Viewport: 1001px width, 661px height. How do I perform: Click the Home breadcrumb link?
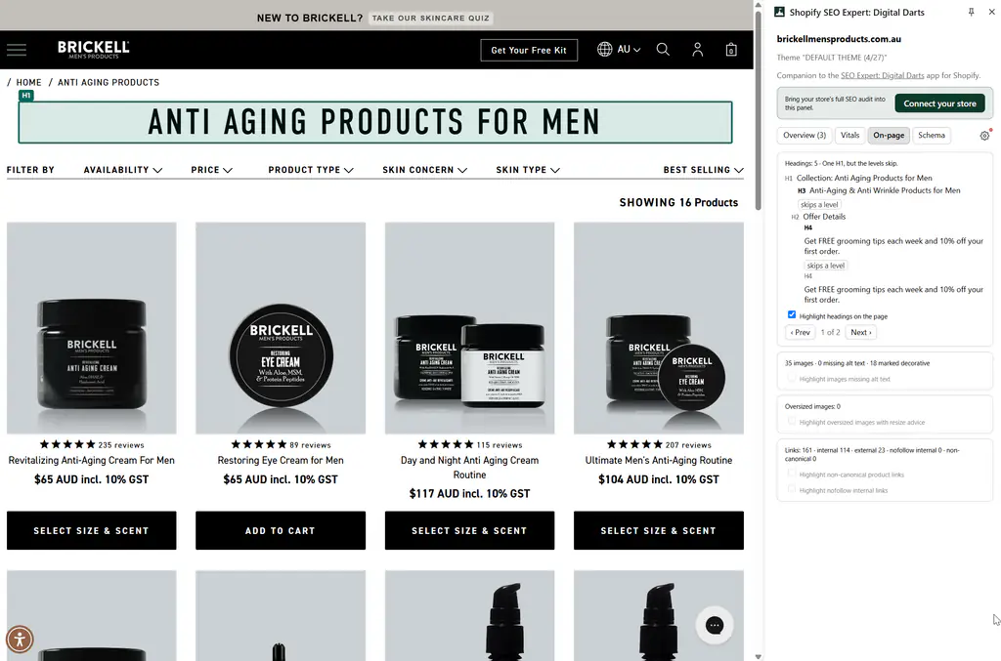click(28, 82)
